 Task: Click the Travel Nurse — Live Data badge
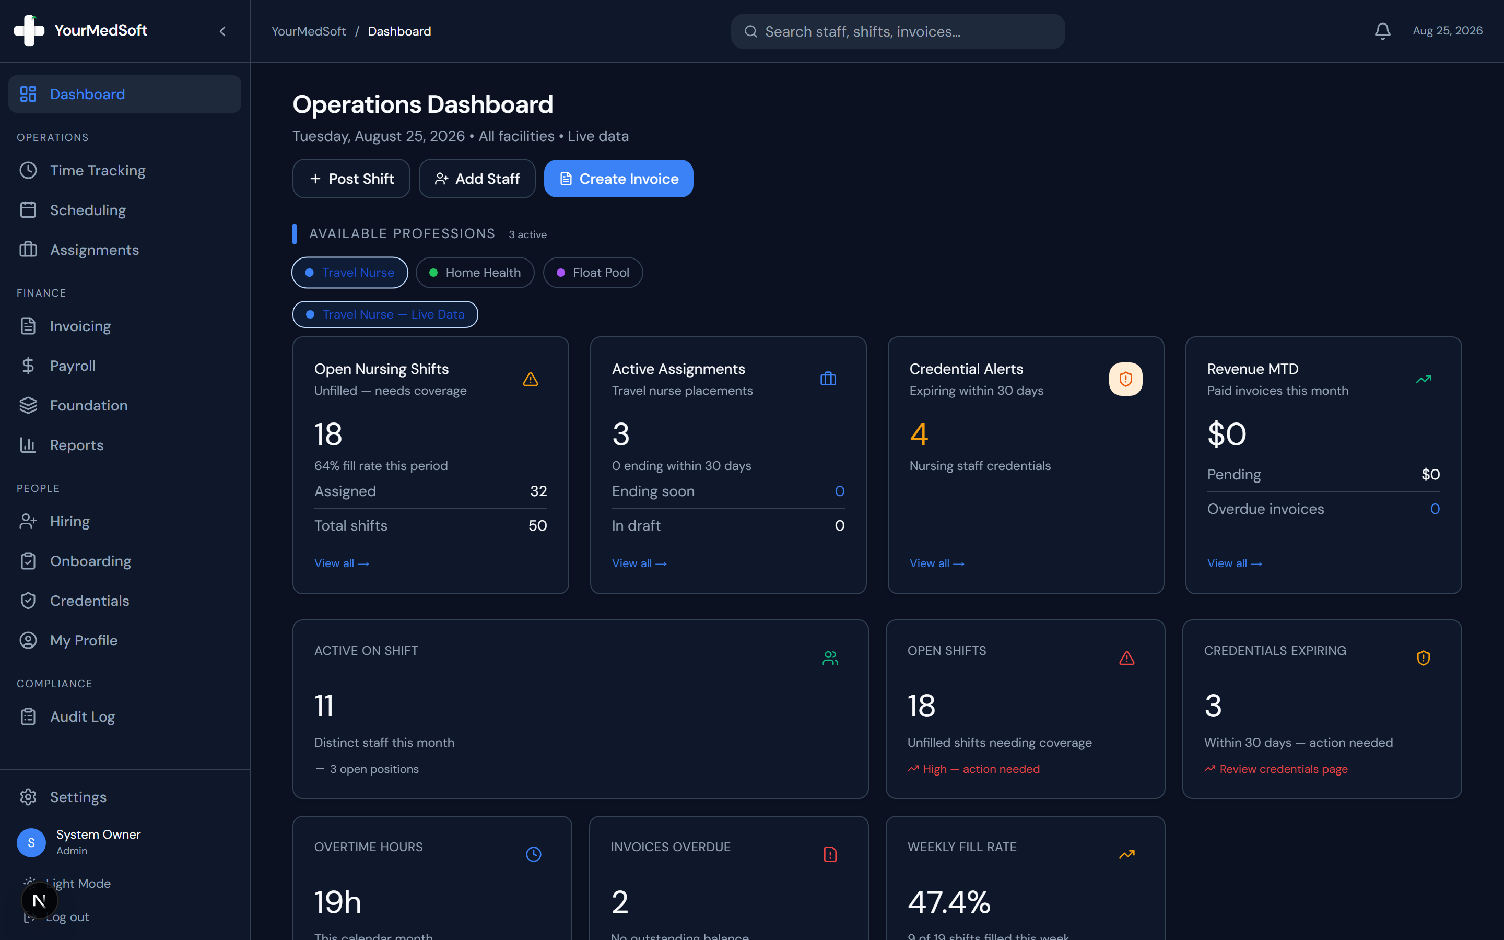tap(385, 314)
